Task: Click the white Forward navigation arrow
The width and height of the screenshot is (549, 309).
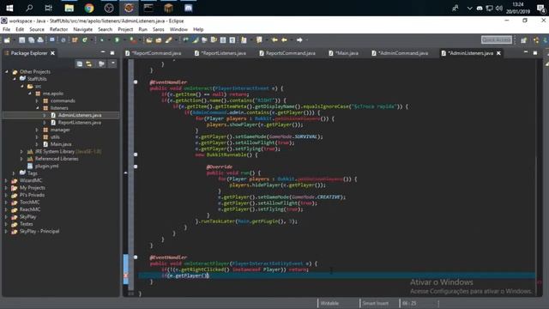Action: coord(299,40)
